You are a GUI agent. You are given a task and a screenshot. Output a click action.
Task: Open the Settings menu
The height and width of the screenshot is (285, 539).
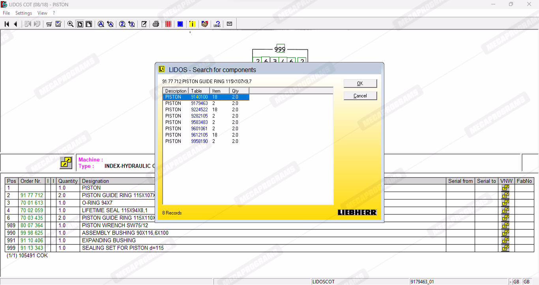[x=24, y=13]
